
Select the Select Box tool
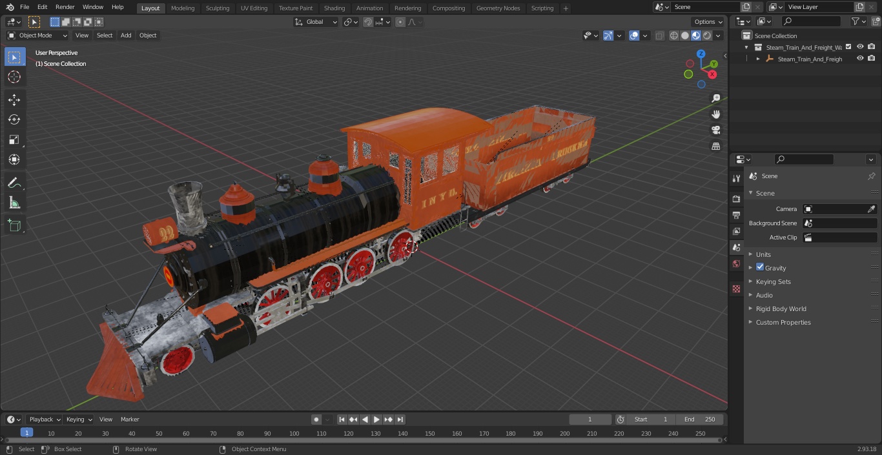pyautogui.click(x=14, y=57)
